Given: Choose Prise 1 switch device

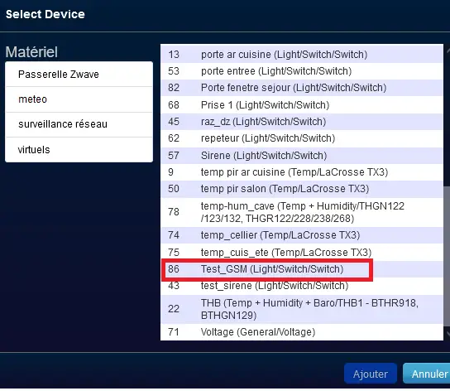Looking at the screenshot, I should 302,104.
